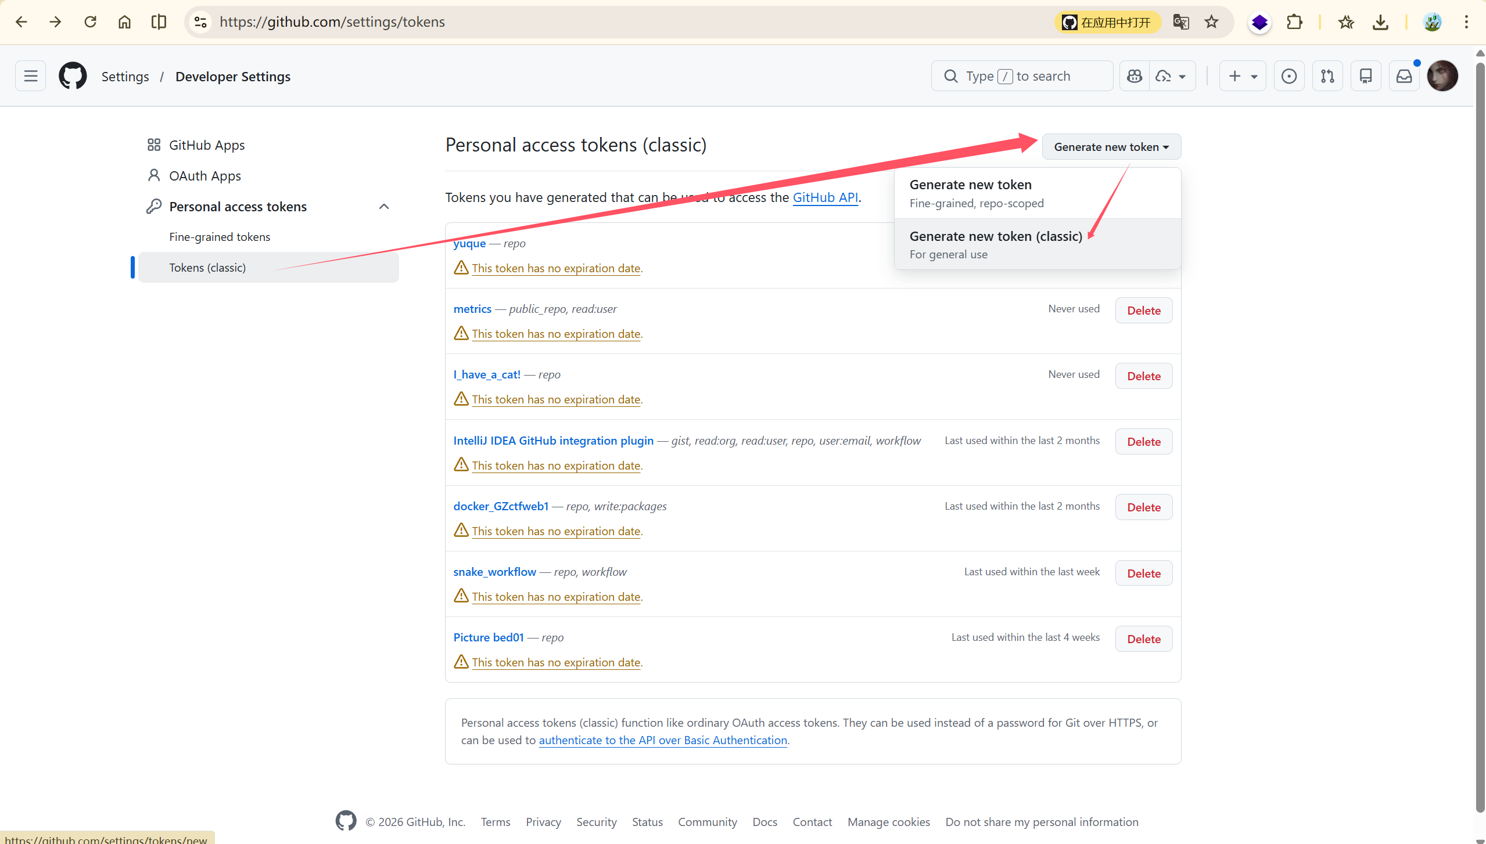
Task: Collapse Personal access tokens section
Action: click(x=384, y=207)
